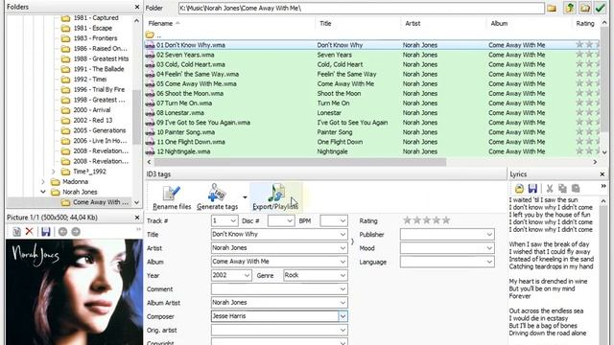Go up one folder level icon
Screen dimensions: 614x345
coord(570,8)
